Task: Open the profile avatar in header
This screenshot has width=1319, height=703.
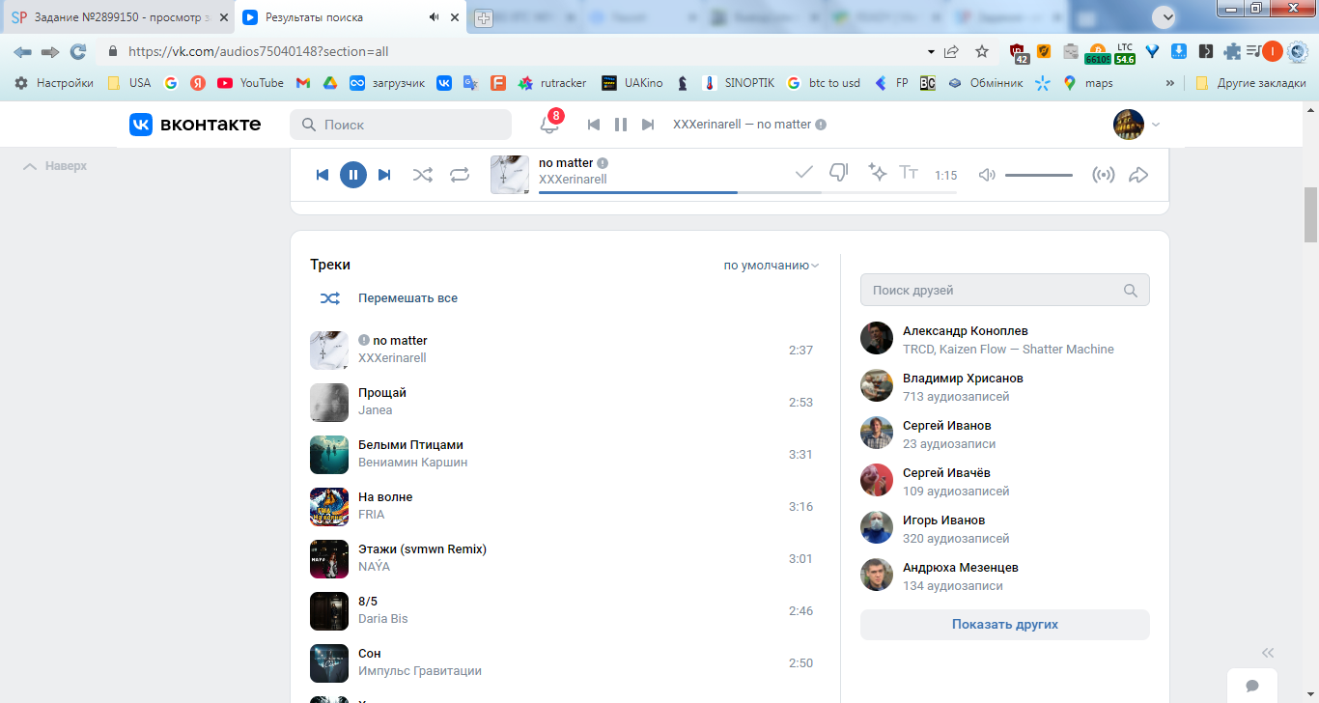Action: coord(1129,125)
